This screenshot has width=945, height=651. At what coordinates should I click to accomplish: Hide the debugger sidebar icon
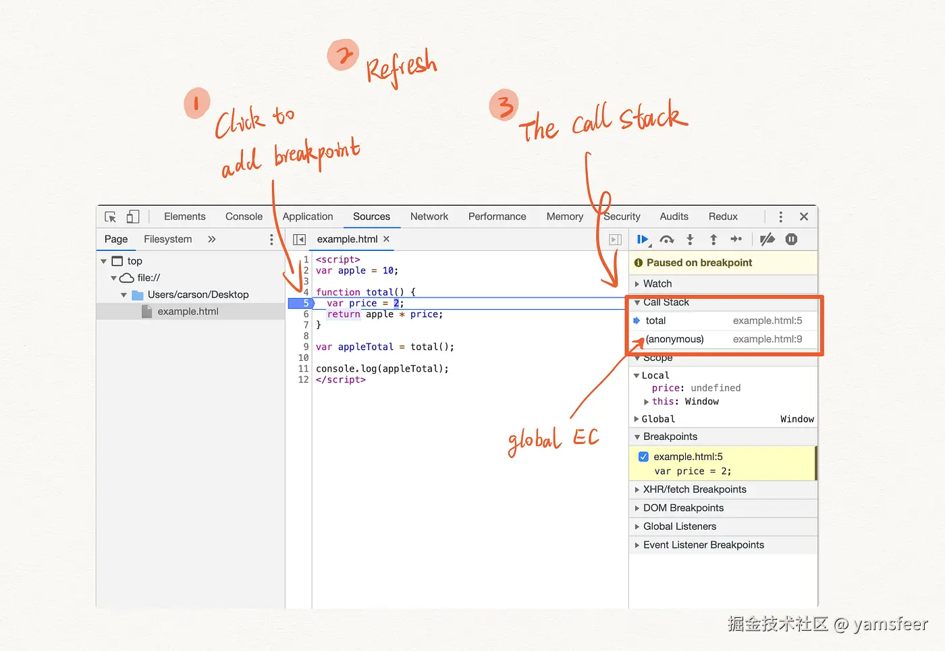615,239
